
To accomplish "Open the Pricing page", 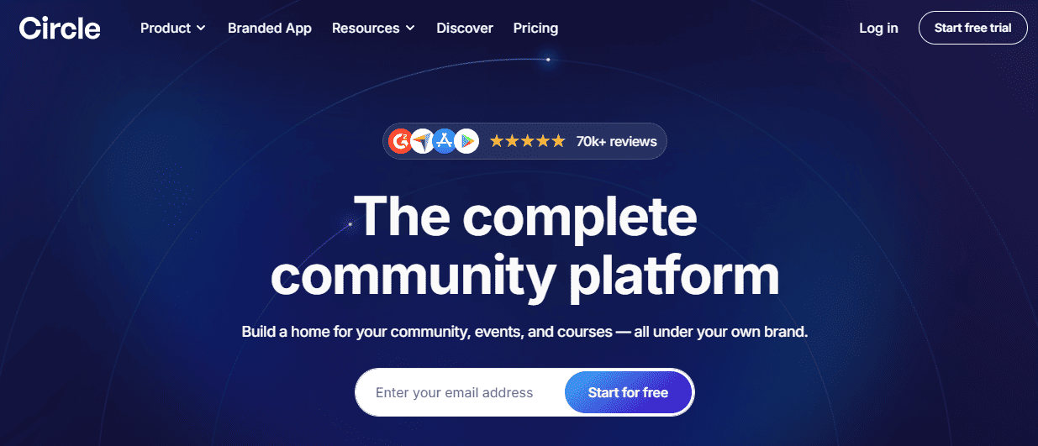I will (x=535, y=28).
